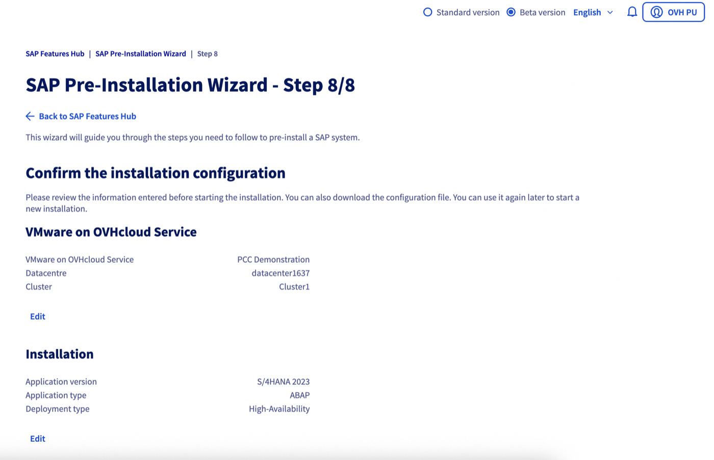Click the PCC Demonstration service value

click(x=273, y=259)
